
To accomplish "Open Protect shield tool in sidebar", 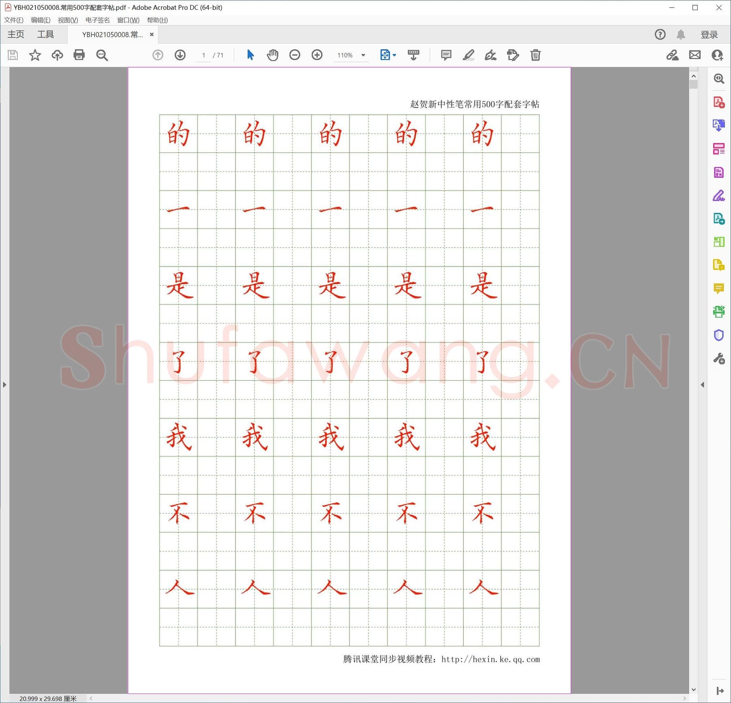I will pyautogui.click(x=719, y=335).
